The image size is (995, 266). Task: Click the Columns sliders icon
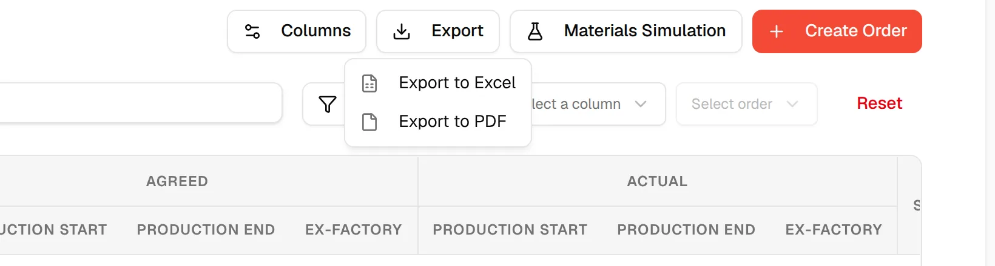point(252,31)
